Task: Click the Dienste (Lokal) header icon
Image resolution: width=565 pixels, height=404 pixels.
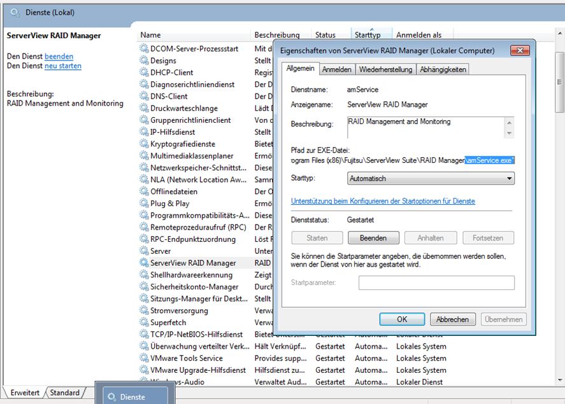Action: point(15,13)
